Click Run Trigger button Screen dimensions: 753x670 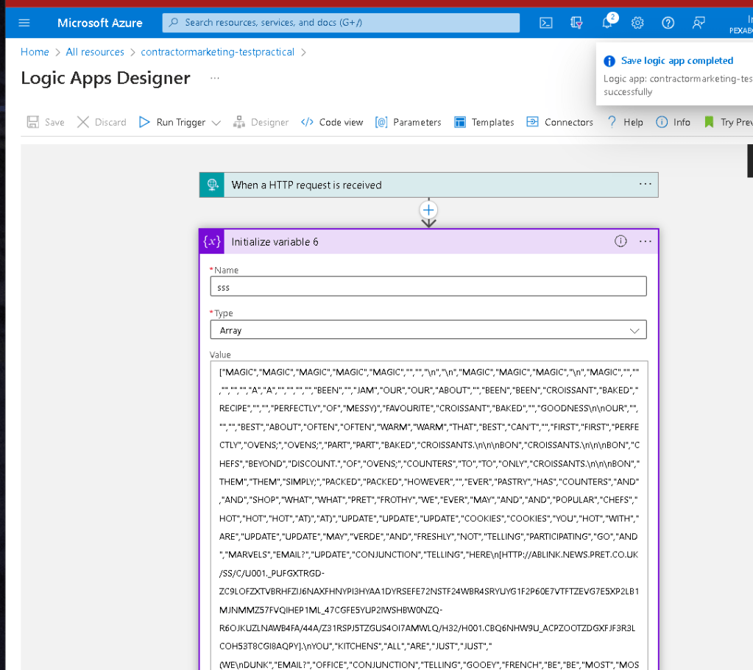pos(172,122)
